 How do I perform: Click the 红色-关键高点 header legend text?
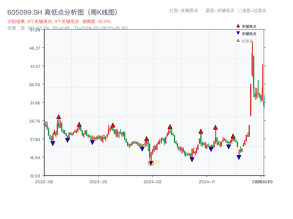tap(184, 11)
